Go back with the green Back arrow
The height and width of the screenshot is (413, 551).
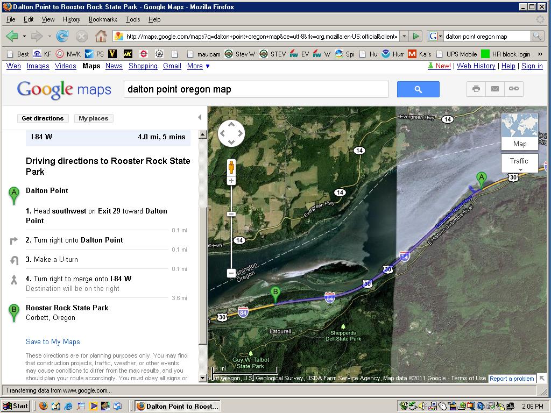(13, 36)
